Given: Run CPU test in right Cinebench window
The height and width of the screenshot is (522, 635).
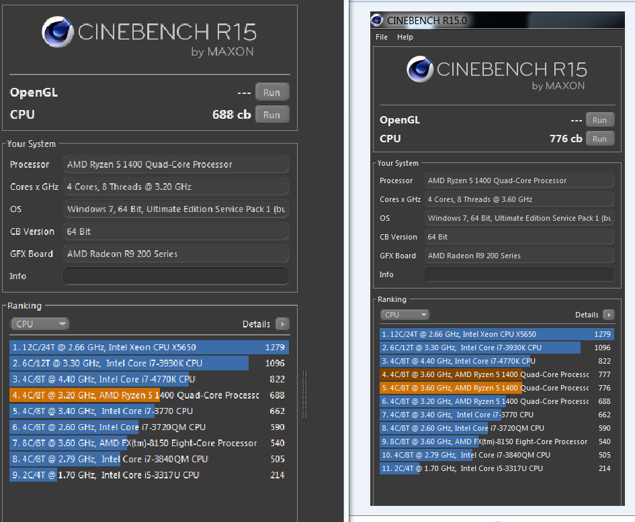Looking at the screenshot, I should 600,139.
